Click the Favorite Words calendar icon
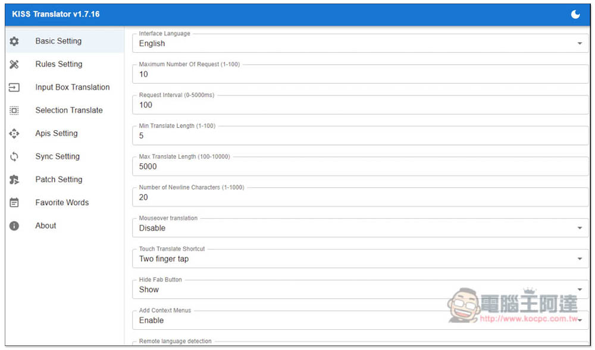The image size is (595, 350). pos(14,203)
